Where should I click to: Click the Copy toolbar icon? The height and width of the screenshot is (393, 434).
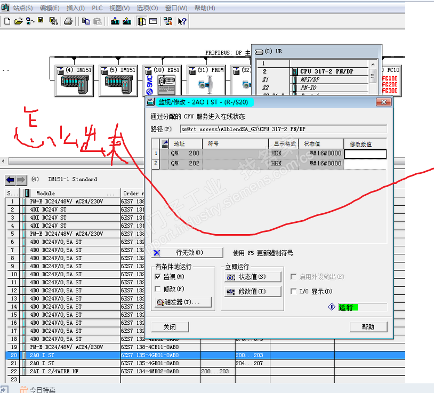coord(86,21)
